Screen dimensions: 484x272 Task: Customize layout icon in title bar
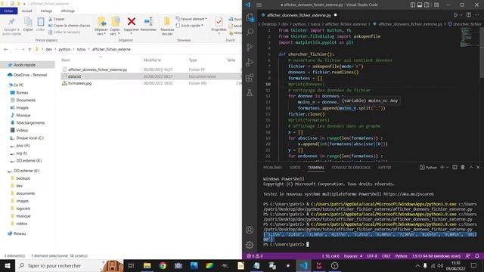pyautogui.click(x=436, y=5)
